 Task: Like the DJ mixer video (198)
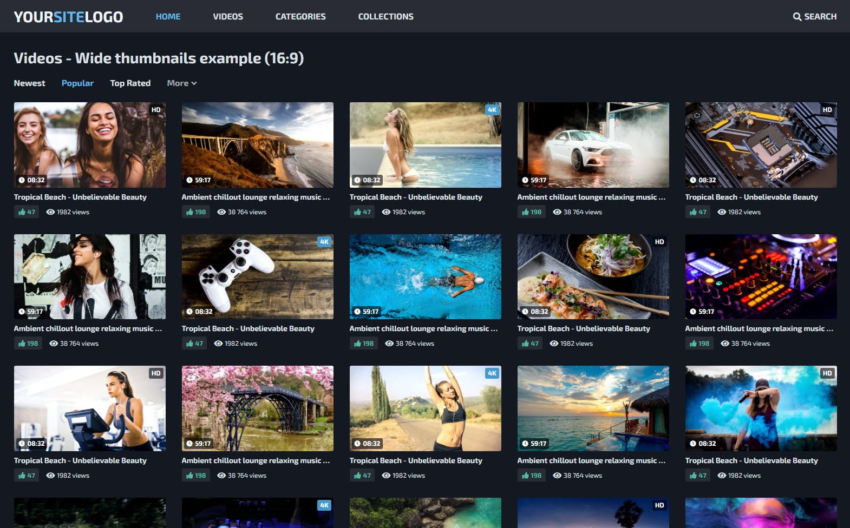pyautogui.click(x=699, y=344)
